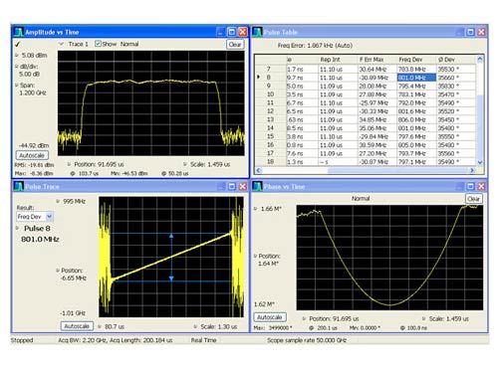Click the Phase vs Time window icon
Screen dimensions: 498x373
257,186
